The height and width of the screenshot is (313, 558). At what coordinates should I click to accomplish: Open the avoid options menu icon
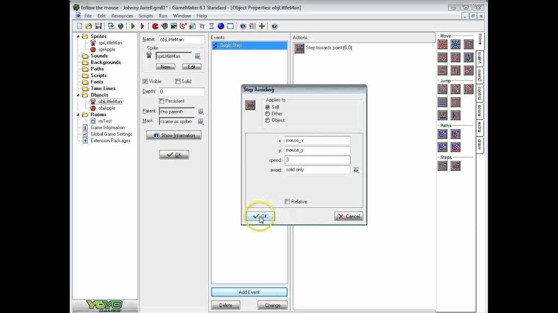356,170
